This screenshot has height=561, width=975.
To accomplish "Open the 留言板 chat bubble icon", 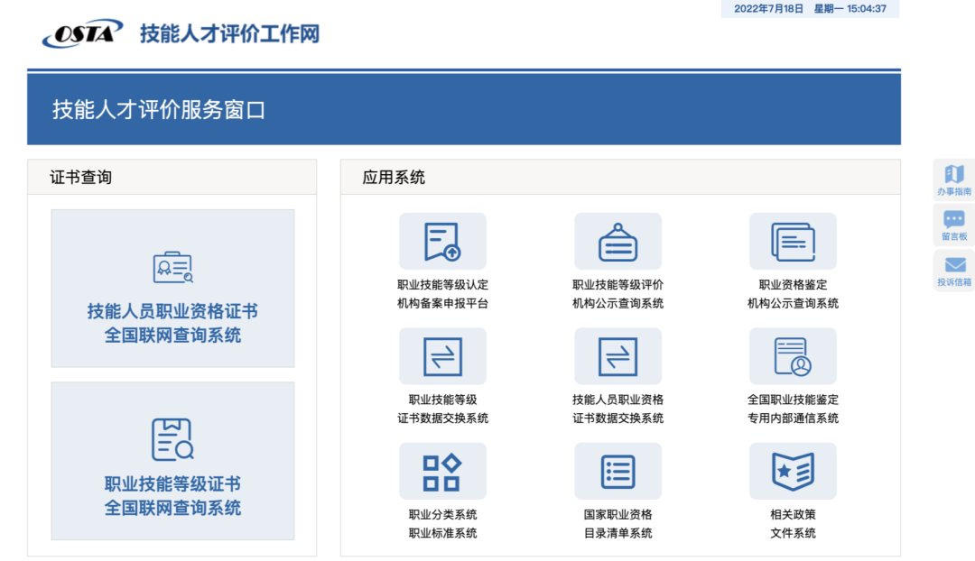I will (954, 219).
